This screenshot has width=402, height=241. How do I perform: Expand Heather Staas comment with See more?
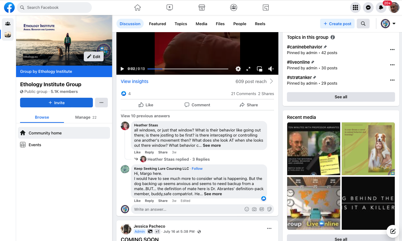click(212, 145)
